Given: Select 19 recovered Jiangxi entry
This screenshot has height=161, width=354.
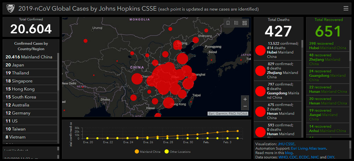Looking at the screenshot, I should pos(328,115).
